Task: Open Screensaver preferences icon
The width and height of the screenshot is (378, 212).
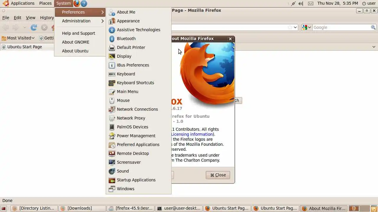Action: click(x=112, y=162)
